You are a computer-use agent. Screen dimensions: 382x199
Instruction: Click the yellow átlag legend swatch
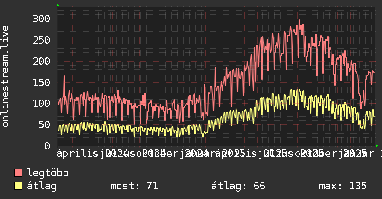(x=18, y=186)
